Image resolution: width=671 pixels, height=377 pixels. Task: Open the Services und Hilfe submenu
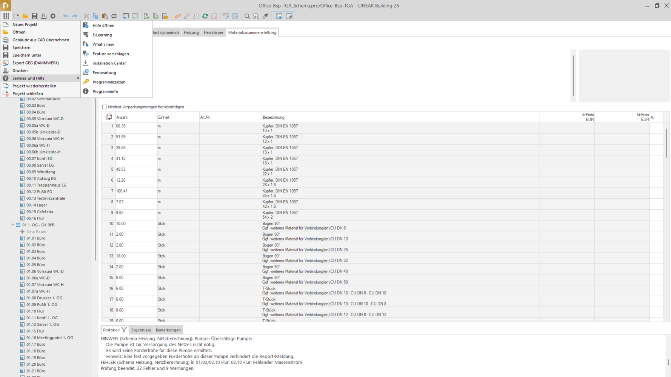click(41, 78)
